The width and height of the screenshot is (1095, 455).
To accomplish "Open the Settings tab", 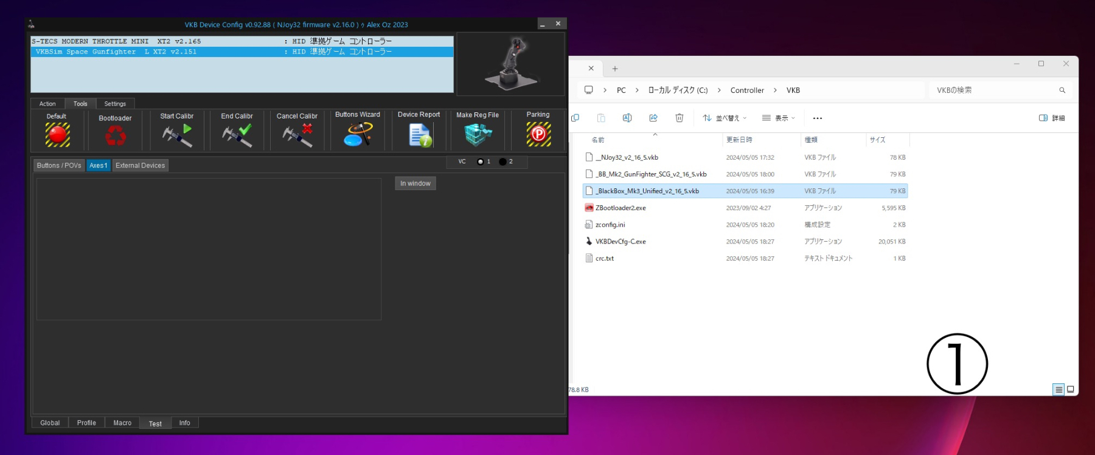I will [115, 104].
